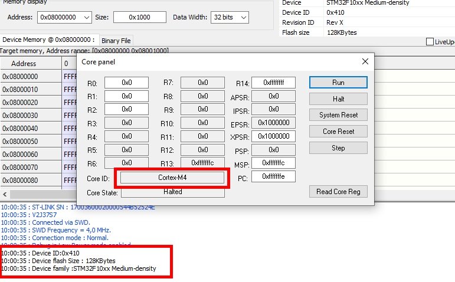Image resolution: width=455 pixels, height=282 pixels.
Task: Click log line 'V2J37S7'
Action: click(29, 215)
